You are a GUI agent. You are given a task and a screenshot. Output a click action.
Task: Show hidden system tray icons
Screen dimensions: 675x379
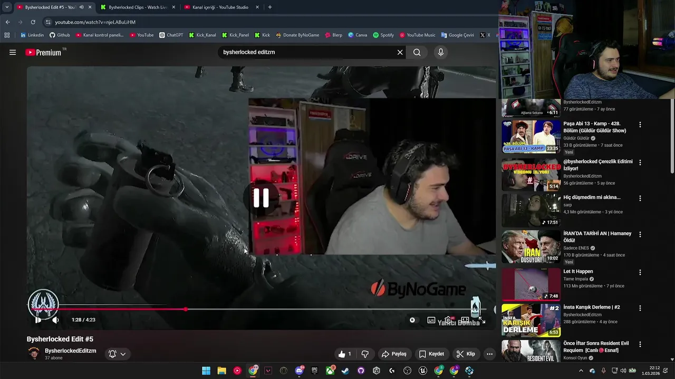point(581,371)
